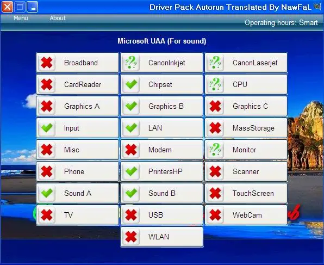
Task: Click the red X icon next to WLAN
Action: point(131,237)
